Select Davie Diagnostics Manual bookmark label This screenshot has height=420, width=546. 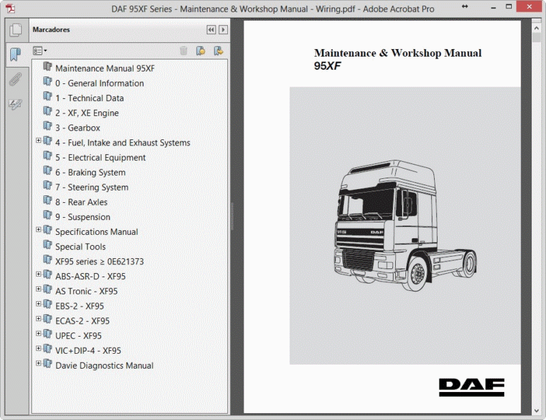pyautogui.click(x=104, y=365)
